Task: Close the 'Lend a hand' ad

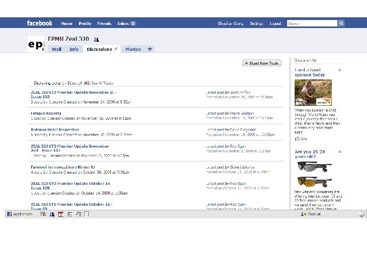Action: 339,70
